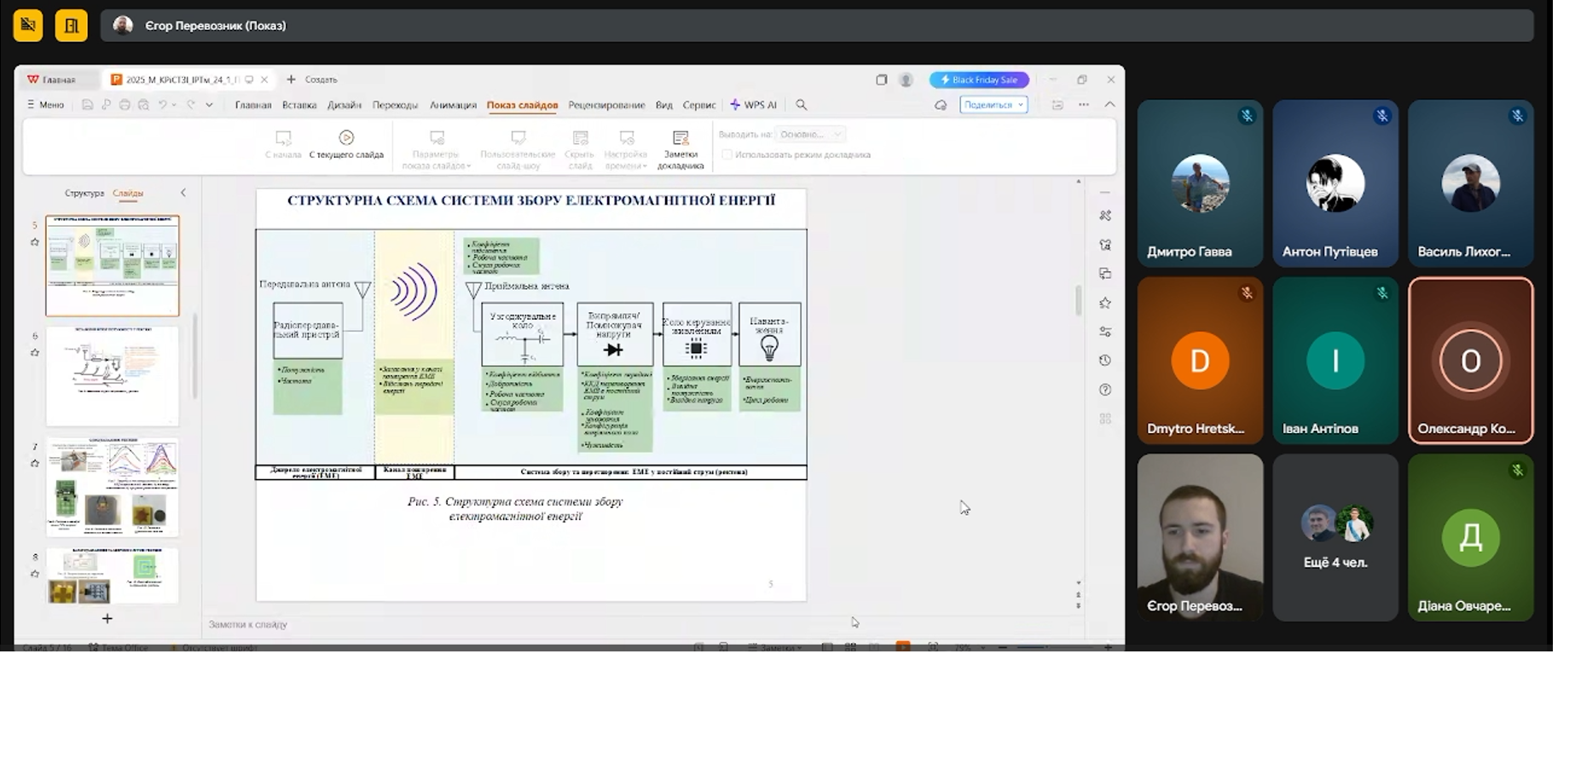Click the star icon in right sidebar

click(x=1105, y=303)
